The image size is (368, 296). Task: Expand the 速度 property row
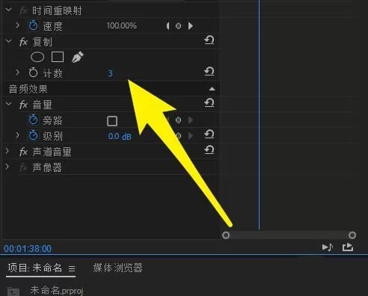(x=17, y=25)
